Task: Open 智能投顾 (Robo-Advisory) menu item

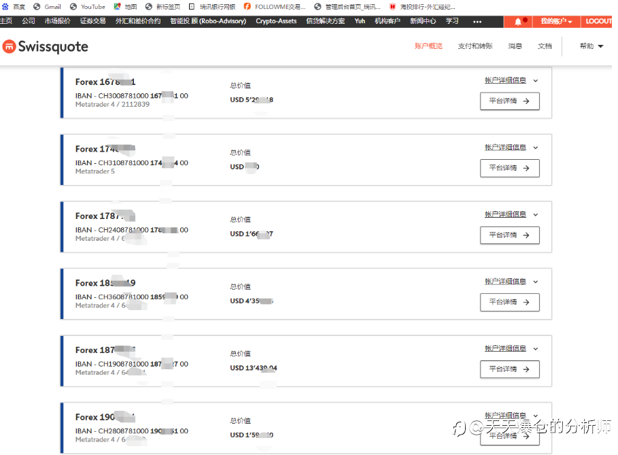Action: (x=208, y=21)
